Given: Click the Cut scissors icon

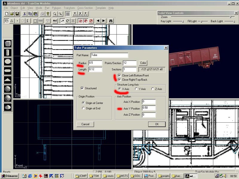Looking at the screenshot, I should (24, 14).
